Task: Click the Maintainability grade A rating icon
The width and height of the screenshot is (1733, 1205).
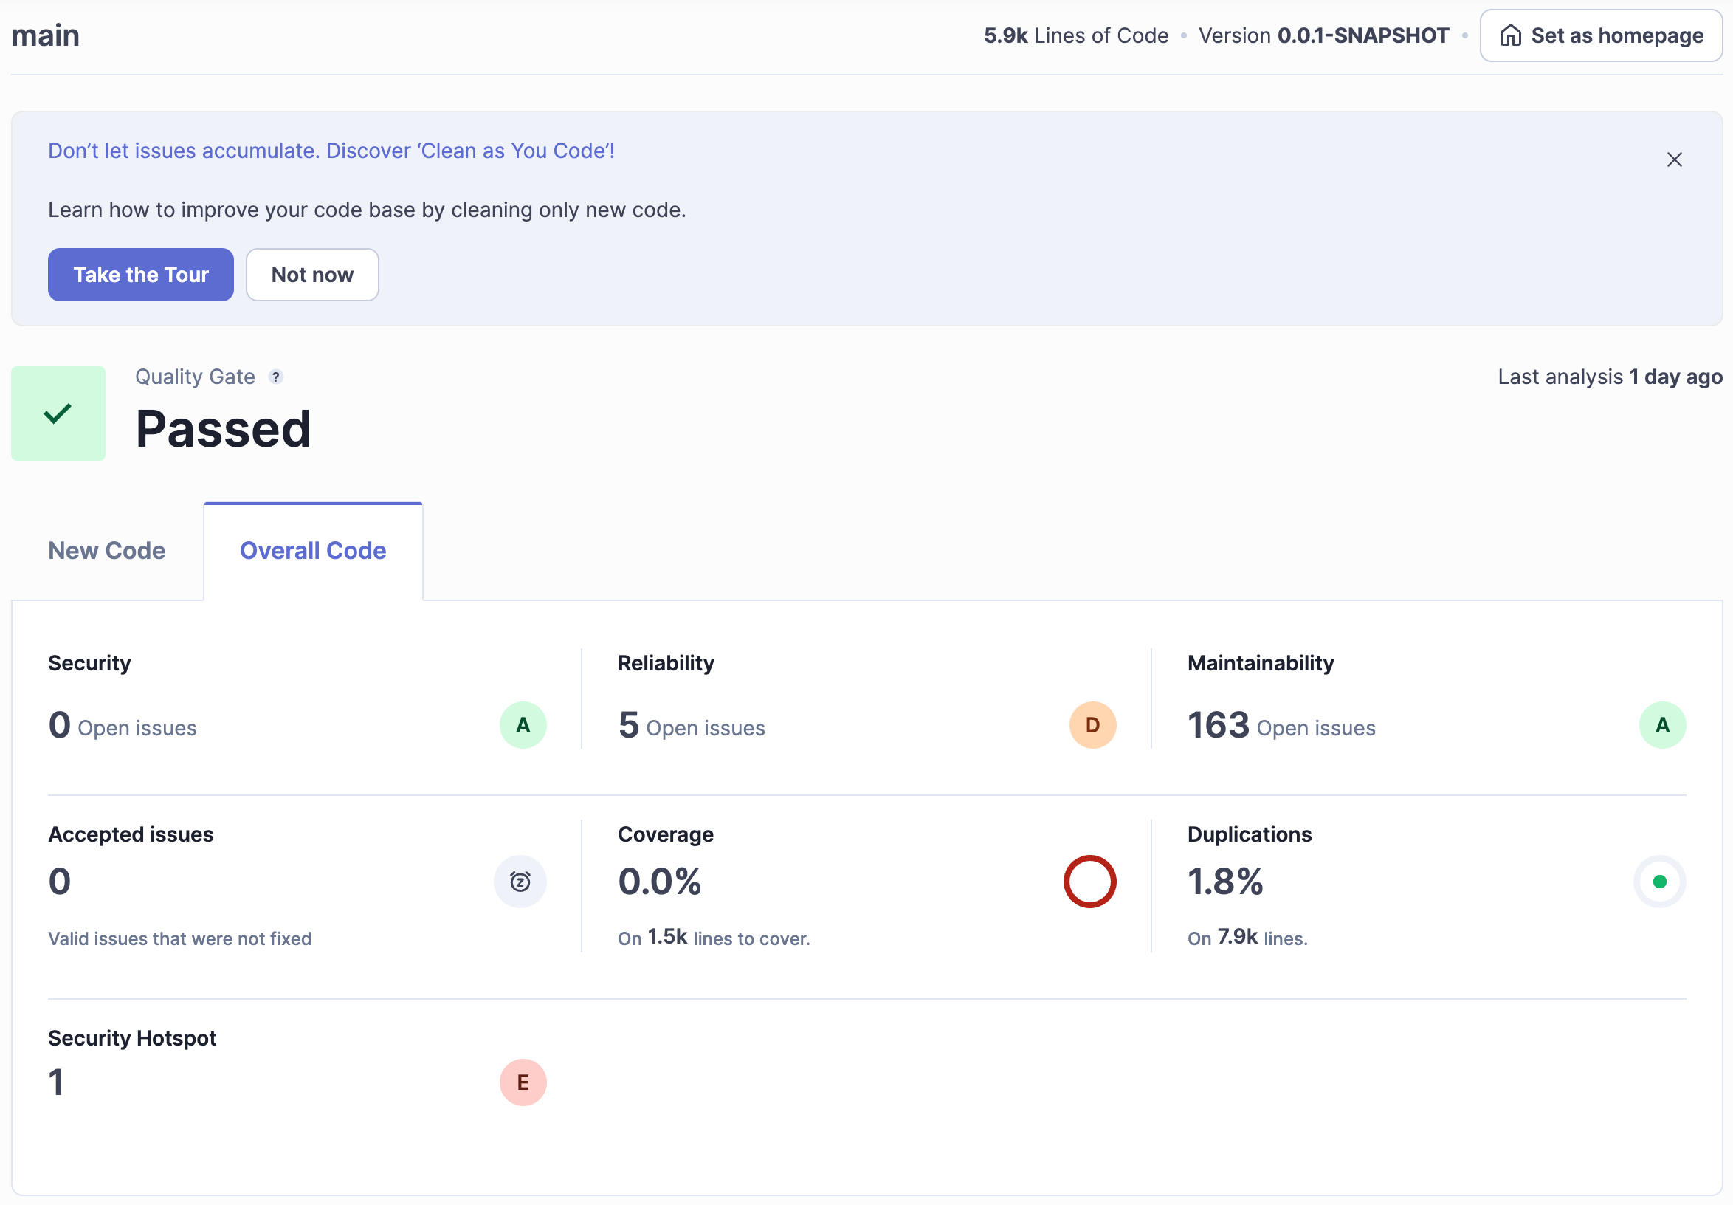Action: point(1662,724)
